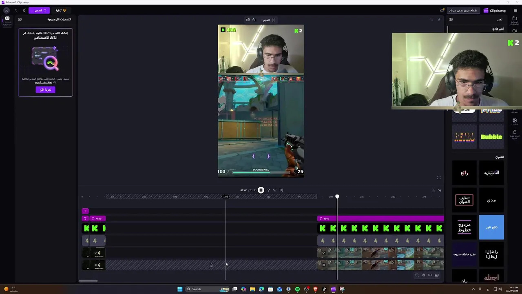Image resolution: width=522 pixels, height=294 pixels.
Task: Fit timeline to screen
Action: (430, 275)
